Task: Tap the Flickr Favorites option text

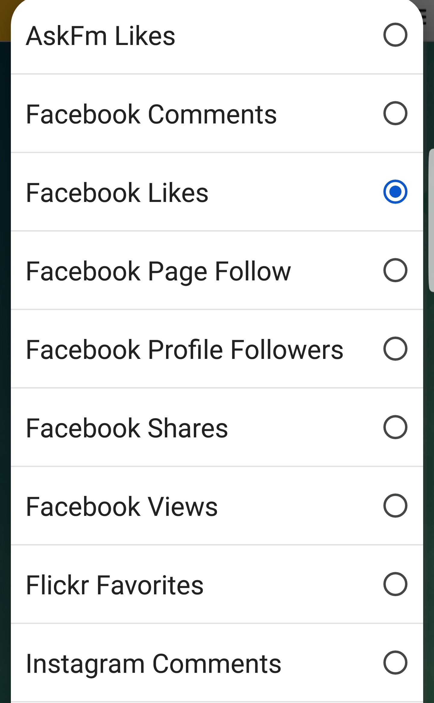Action: (115, 585)
